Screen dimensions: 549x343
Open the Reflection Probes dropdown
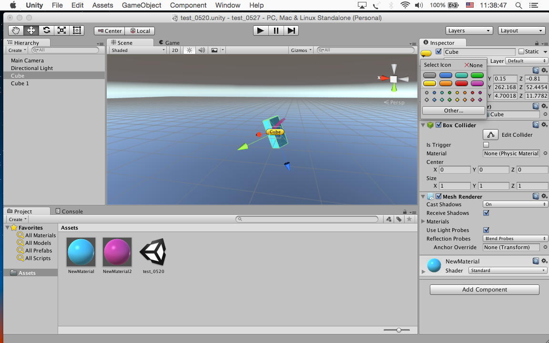pos(515,238)
